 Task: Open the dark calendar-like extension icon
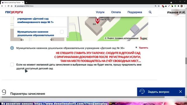[x=166, y=6]
